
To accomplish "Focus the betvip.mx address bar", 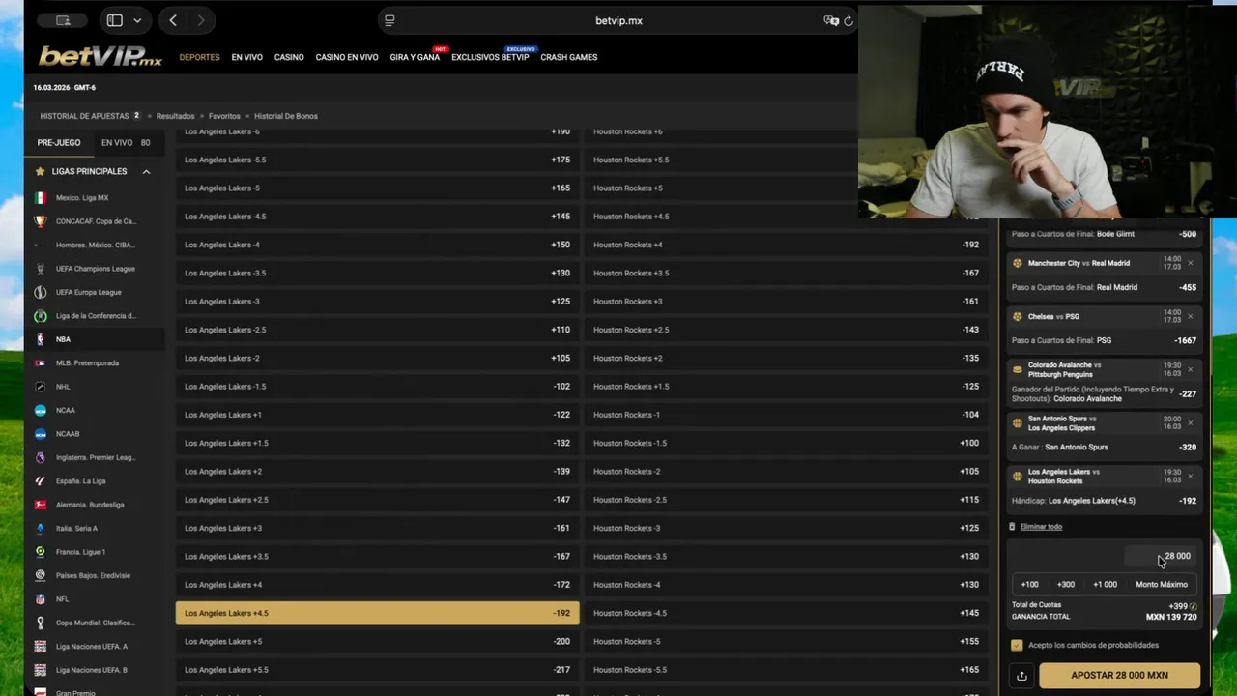I will [618, 20].
